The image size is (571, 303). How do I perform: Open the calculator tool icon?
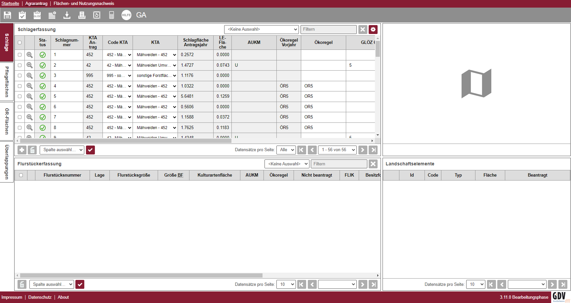click(111, 15)
